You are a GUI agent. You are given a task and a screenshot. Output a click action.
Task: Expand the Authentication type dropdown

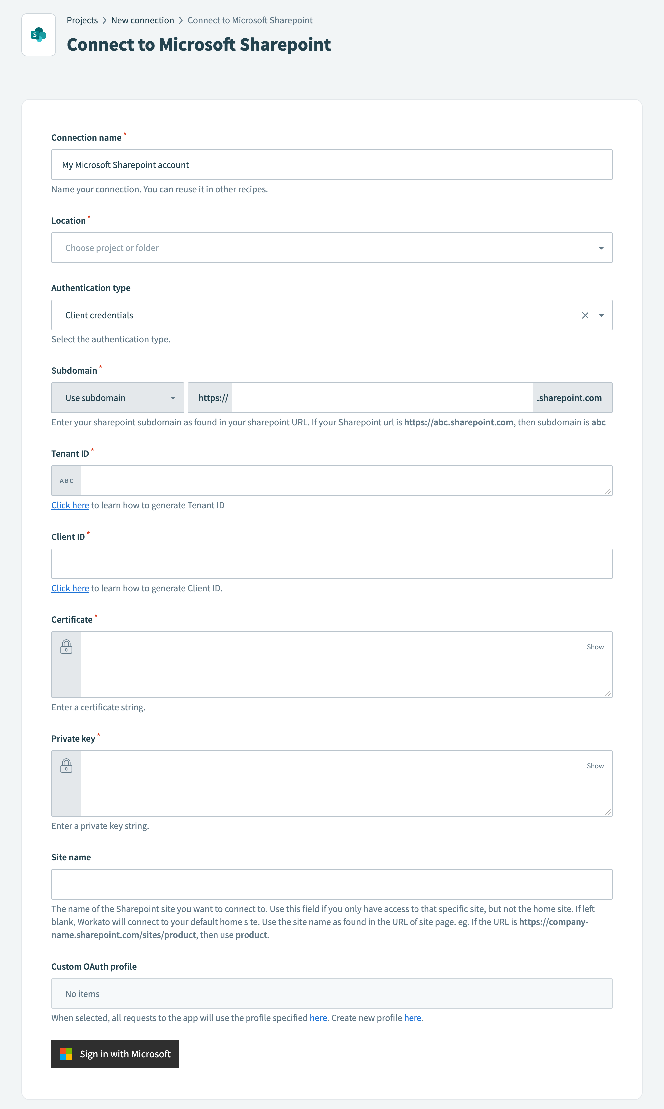(601, 315)
